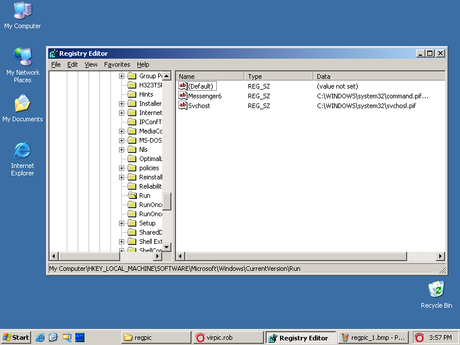This screenshot has height=345, width=460.
Task: Click the values pane horizontal scrollbar thumb
Action: 296,256
